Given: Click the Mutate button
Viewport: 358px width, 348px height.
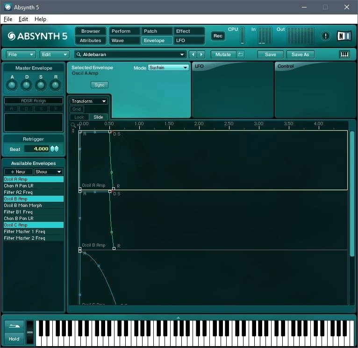Looking at the screenshot, I should point(223,54).
